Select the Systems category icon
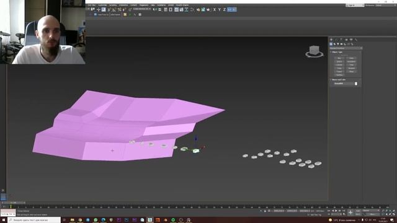 point(352,44)
